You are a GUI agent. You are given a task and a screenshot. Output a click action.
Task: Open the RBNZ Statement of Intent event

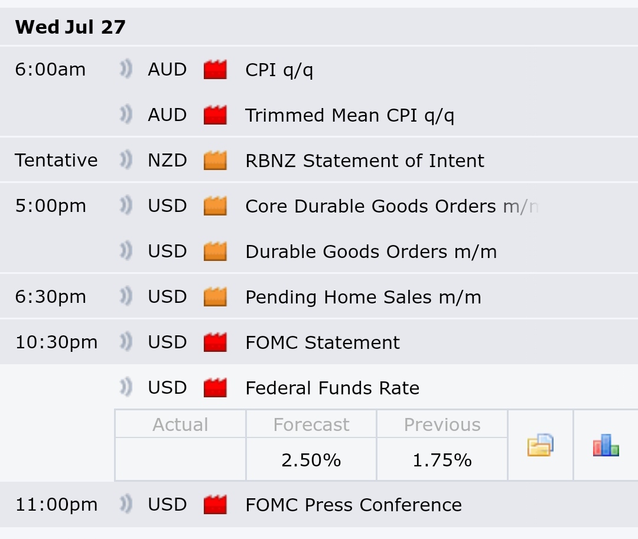pyautogui.click(x=364, y=161)
